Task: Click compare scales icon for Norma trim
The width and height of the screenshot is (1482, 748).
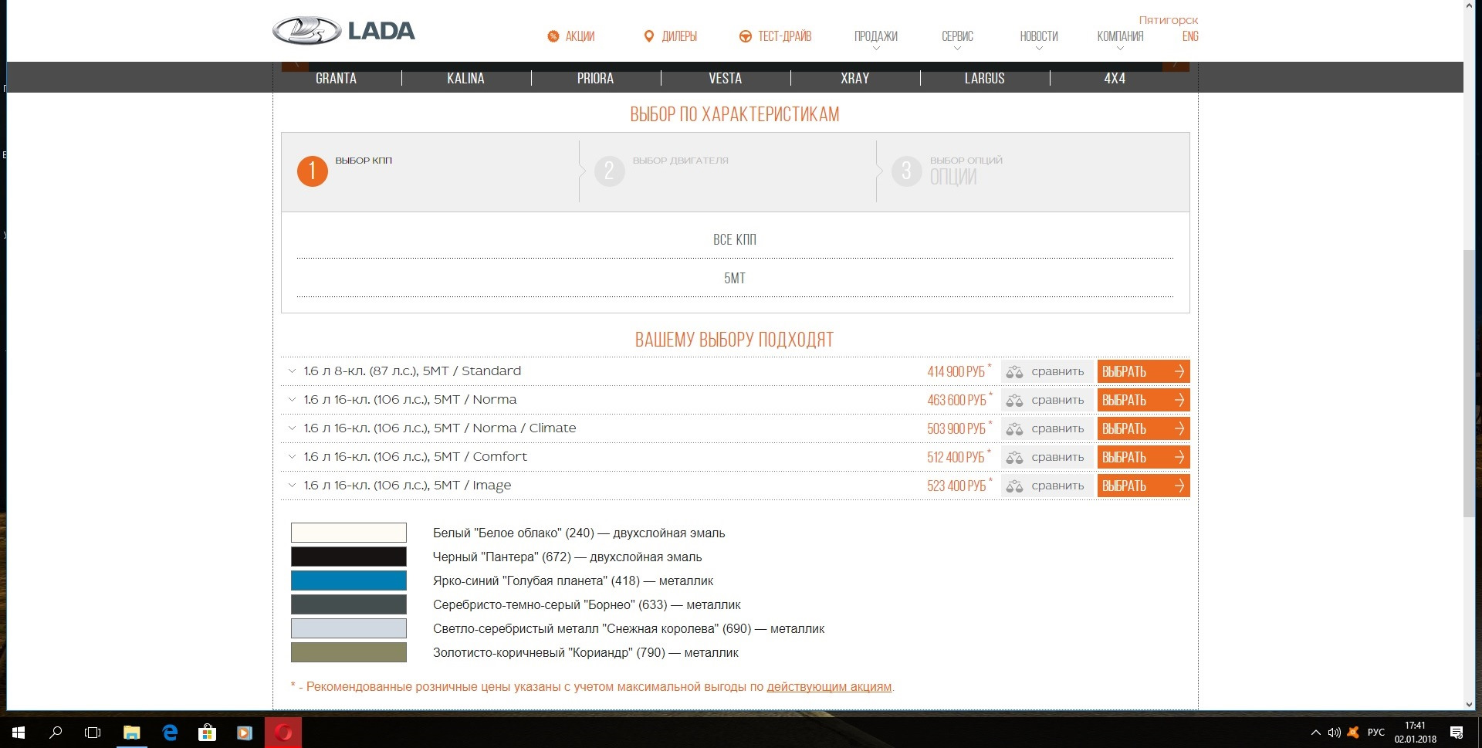Action: (x=1014, y=401)
